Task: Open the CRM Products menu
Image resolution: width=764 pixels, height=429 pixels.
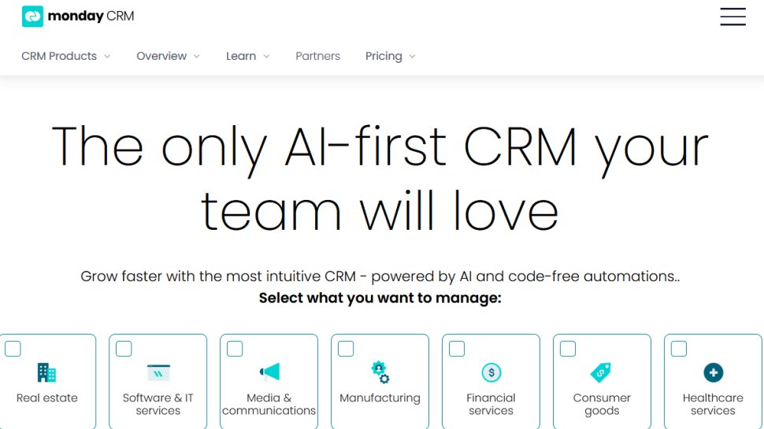Action: [x=59, y=56]
